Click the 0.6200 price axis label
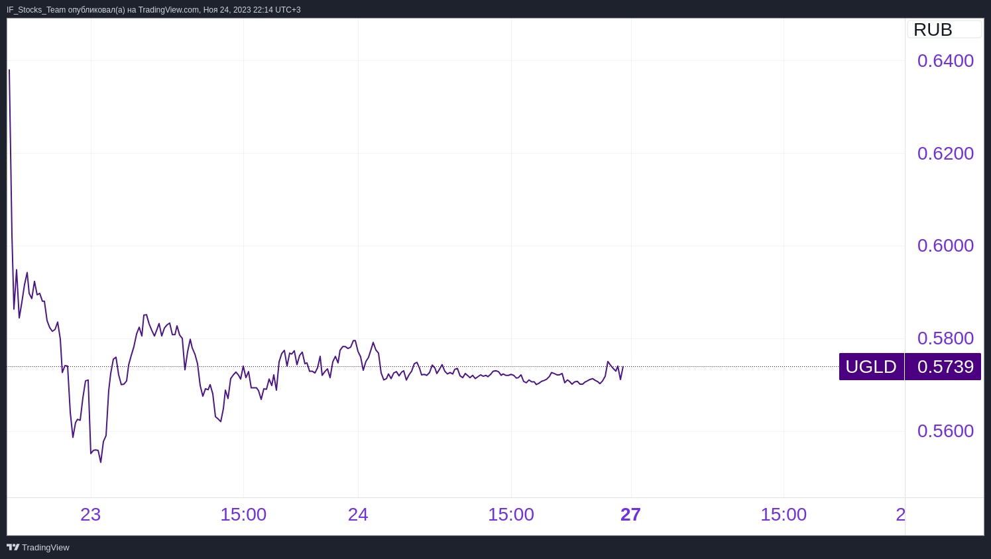 coord(945,154)
